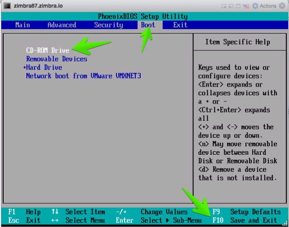Click the first window layout icon in the title bar
Viewport: 289px width, 227px height.
click(224, 6)
